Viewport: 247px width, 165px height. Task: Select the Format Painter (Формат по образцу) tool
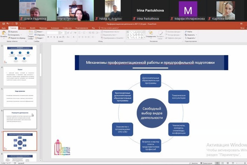coord(9,38)
